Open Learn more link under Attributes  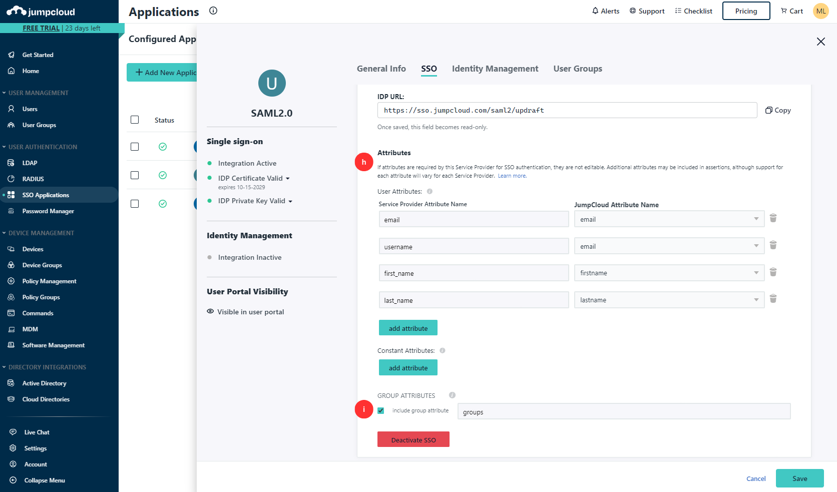(x=512, y=176)
